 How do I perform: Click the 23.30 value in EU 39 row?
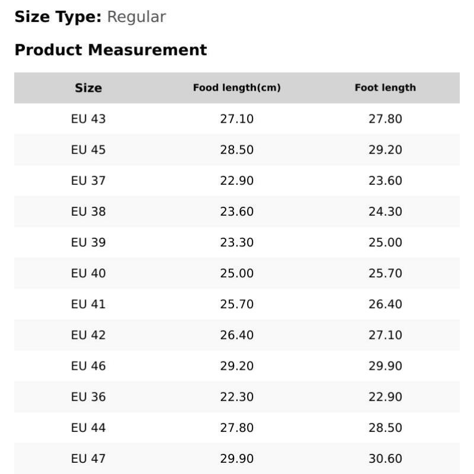pos(236,242)
